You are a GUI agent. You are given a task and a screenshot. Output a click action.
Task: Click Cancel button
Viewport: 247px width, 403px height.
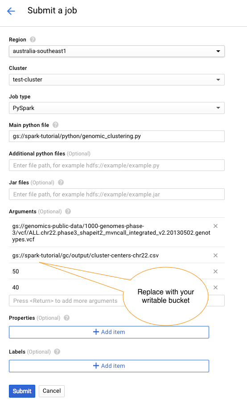point(52,391)
